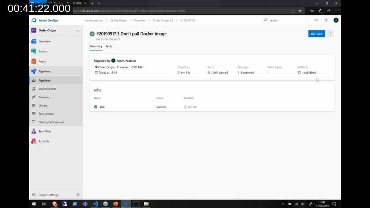Open the Windows Start menu
Screen dimensions: 370x208
click(x=34, y=204)
